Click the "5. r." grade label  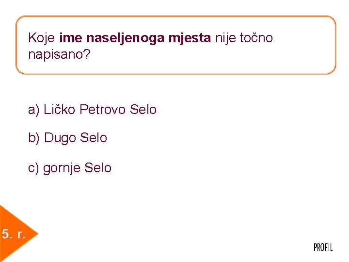(x=14, y=234)
